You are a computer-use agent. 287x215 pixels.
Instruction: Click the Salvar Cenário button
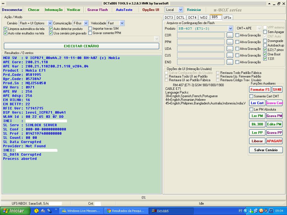click(266, 150)
